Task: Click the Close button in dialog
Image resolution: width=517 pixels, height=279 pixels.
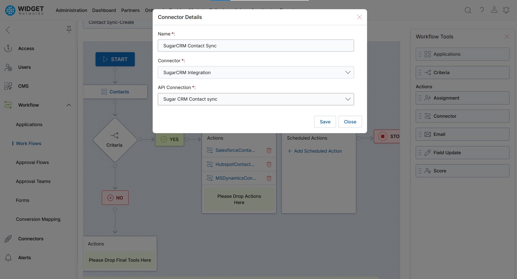Action: tap(350, 122)
